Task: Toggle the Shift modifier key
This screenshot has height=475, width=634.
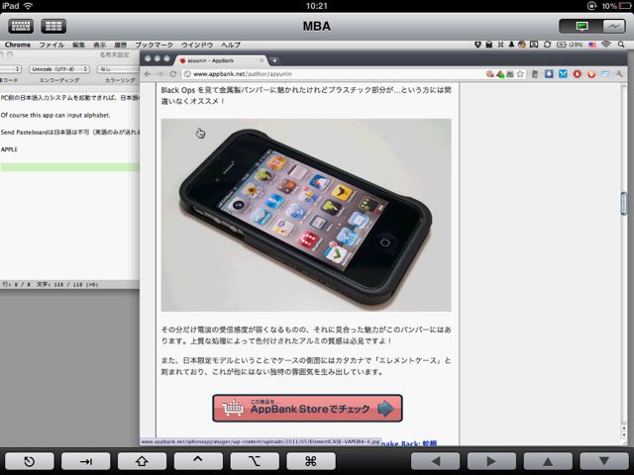Action: pyautogui.click(x=142, y=461)
